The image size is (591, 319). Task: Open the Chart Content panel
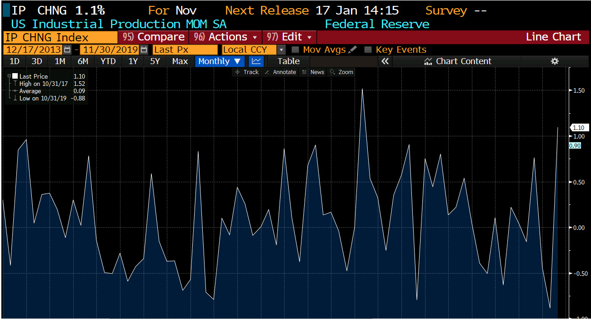458,61
